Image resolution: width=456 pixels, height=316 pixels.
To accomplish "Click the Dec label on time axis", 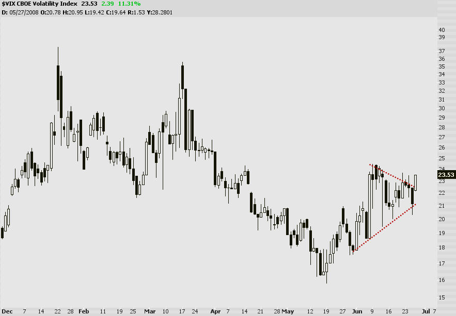I will [x=7, y=312].
